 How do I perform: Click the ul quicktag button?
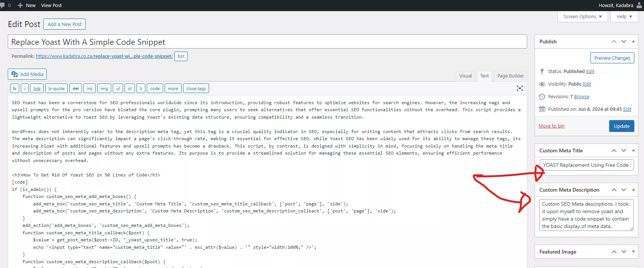coord(118,89)
